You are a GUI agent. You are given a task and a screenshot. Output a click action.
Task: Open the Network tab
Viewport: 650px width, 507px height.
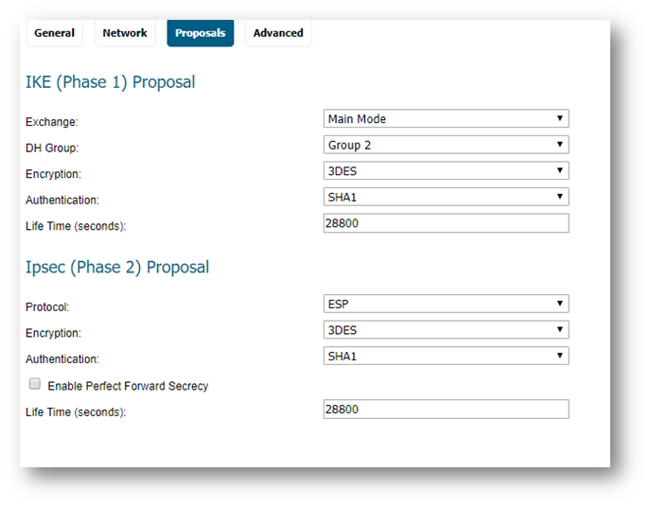pyautogui.click(x=125, y=33)
